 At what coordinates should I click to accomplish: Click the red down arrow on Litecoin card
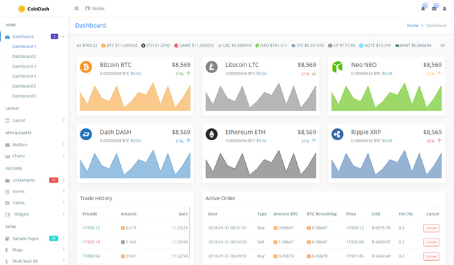coord(314,73)
